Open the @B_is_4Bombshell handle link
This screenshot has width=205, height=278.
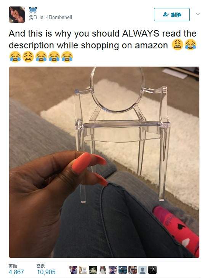[x=50, y=18]
